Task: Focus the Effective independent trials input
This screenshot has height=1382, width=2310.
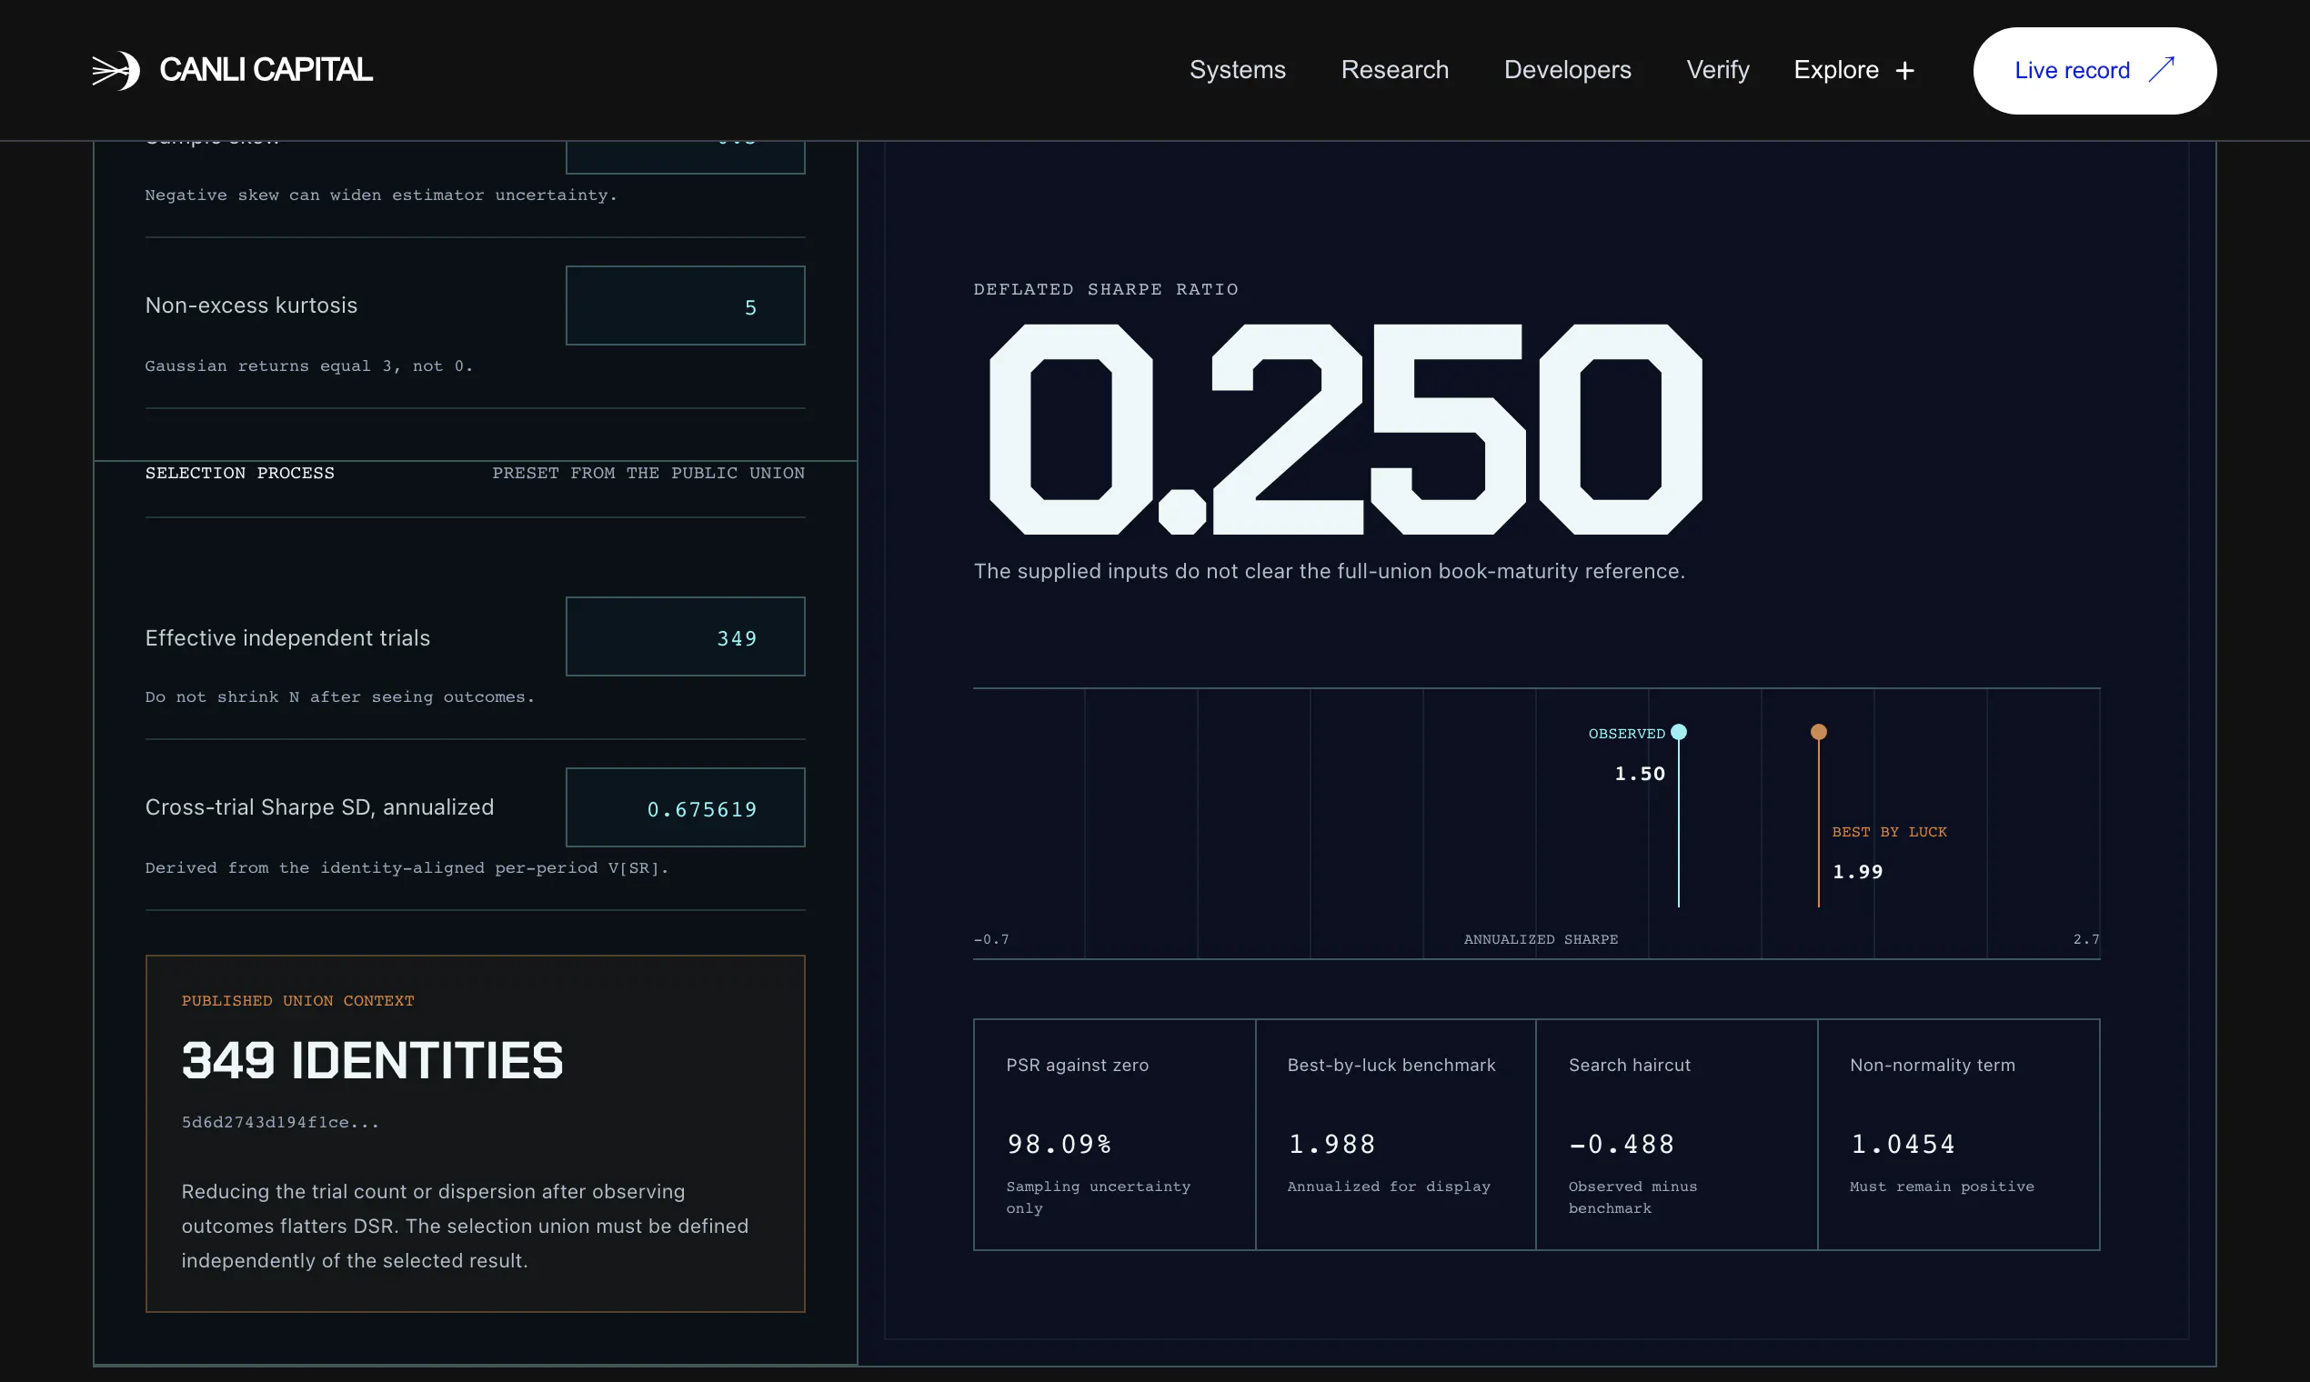Action: click(x=685, y=636)
